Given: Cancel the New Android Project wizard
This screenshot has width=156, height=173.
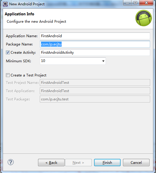Looking at the screenshot, I should (136, 162).
